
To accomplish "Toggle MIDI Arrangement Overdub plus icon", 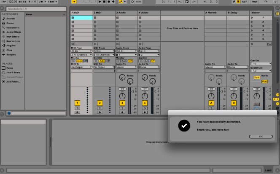I will coord(113,2).
